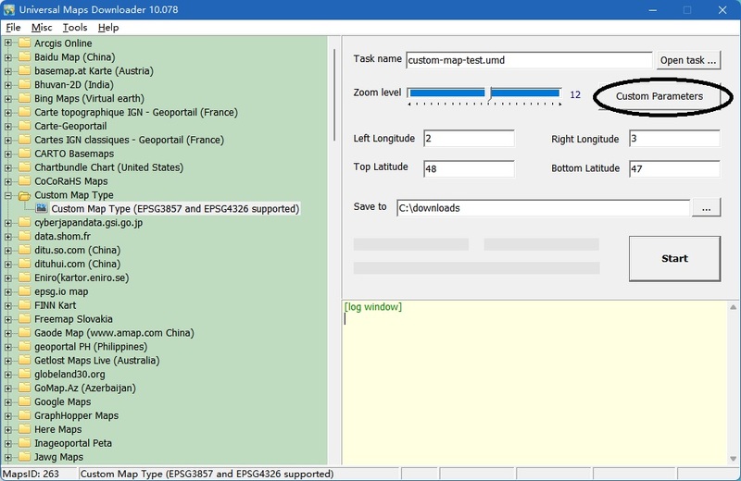The height and width of the screenshot is (481, 741).
Task: Click the Google Maps folder icon
Action: pyautogui.click(x=24, y=402)
